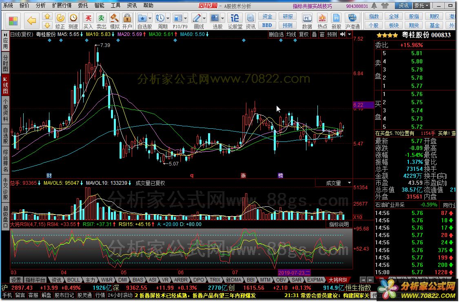Open 股市日记 in the bottom bar
Image resolution: width=459 pixels, height=302 pixels.
coord(64,295)
